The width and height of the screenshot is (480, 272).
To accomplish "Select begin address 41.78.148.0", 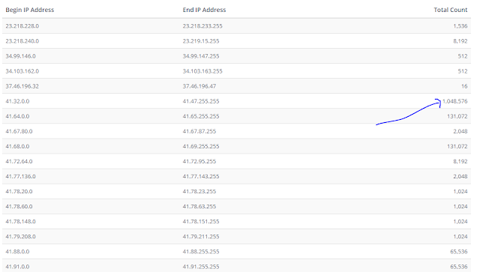I will coord(20,221).
